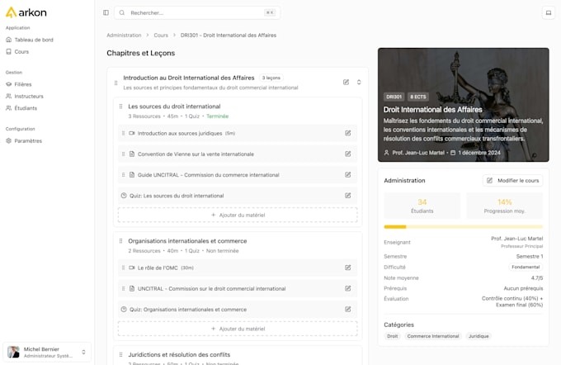Click DRI301 badge on course banner
Image resolution: width=561 pixels, height=365 pixels.
pyautogui.click(x=394, y=97)
